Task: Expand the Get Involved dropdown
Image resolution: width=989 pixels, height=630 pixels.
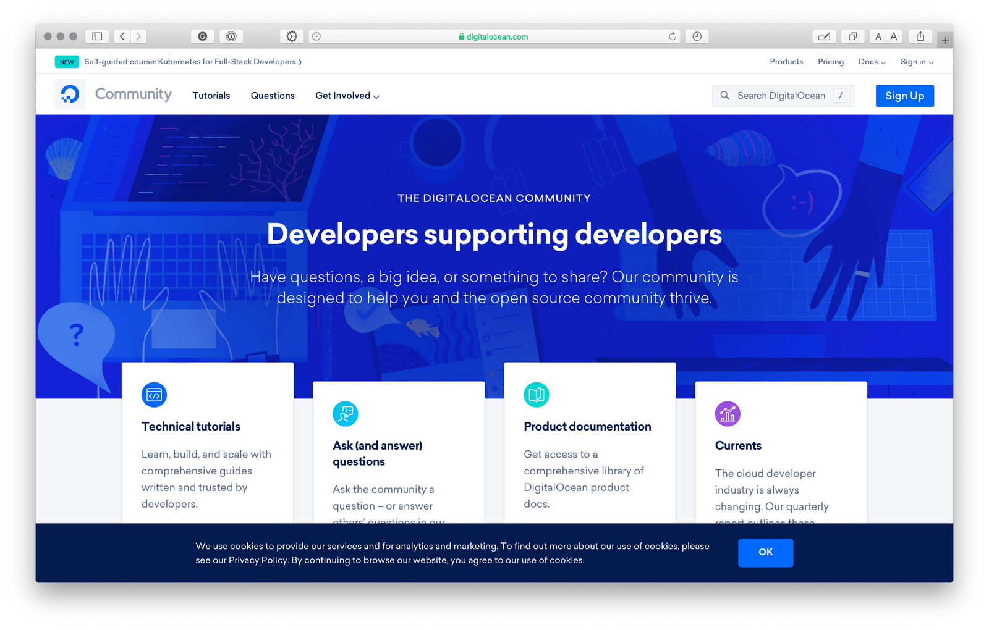Action: (x=347, y=96)
